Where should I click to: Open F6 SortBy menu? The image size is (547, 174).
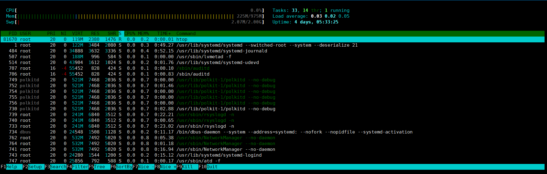121,167
